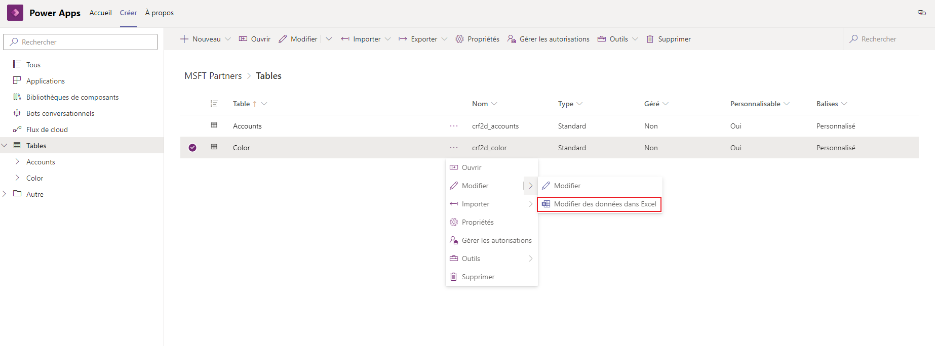935x346 pixels.
Task: Open the Exporter dropdown arrow in toolbar
Action: coord(444,39)
